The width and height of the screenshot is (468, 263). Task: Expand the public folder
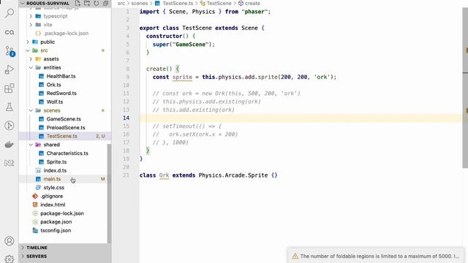(28, 42)
